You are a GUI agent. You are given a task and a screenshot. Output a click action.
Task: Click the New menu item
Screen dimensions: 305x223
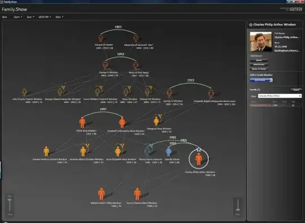tap(5, 17)
